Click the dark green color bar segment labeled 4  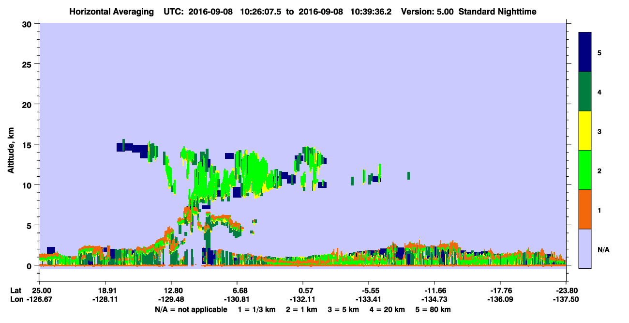tap(585, 92)
